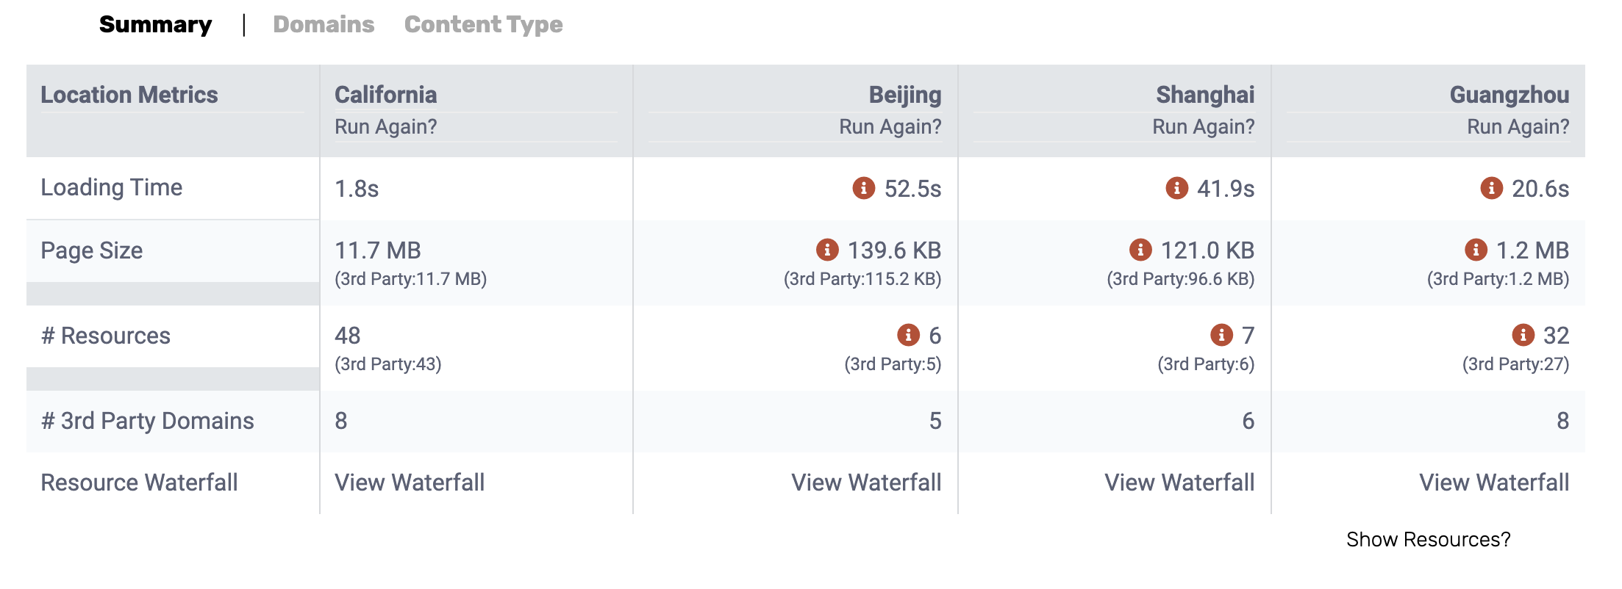Run the Guangzhou test again

[1518, 126]
